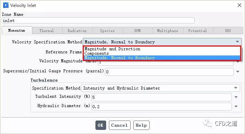Open the Radiation tab
245x134 pixels.
(77, 30)
